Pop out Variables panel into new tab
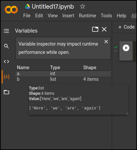Screen dimensions: 137x150 (x=95, y=29)
